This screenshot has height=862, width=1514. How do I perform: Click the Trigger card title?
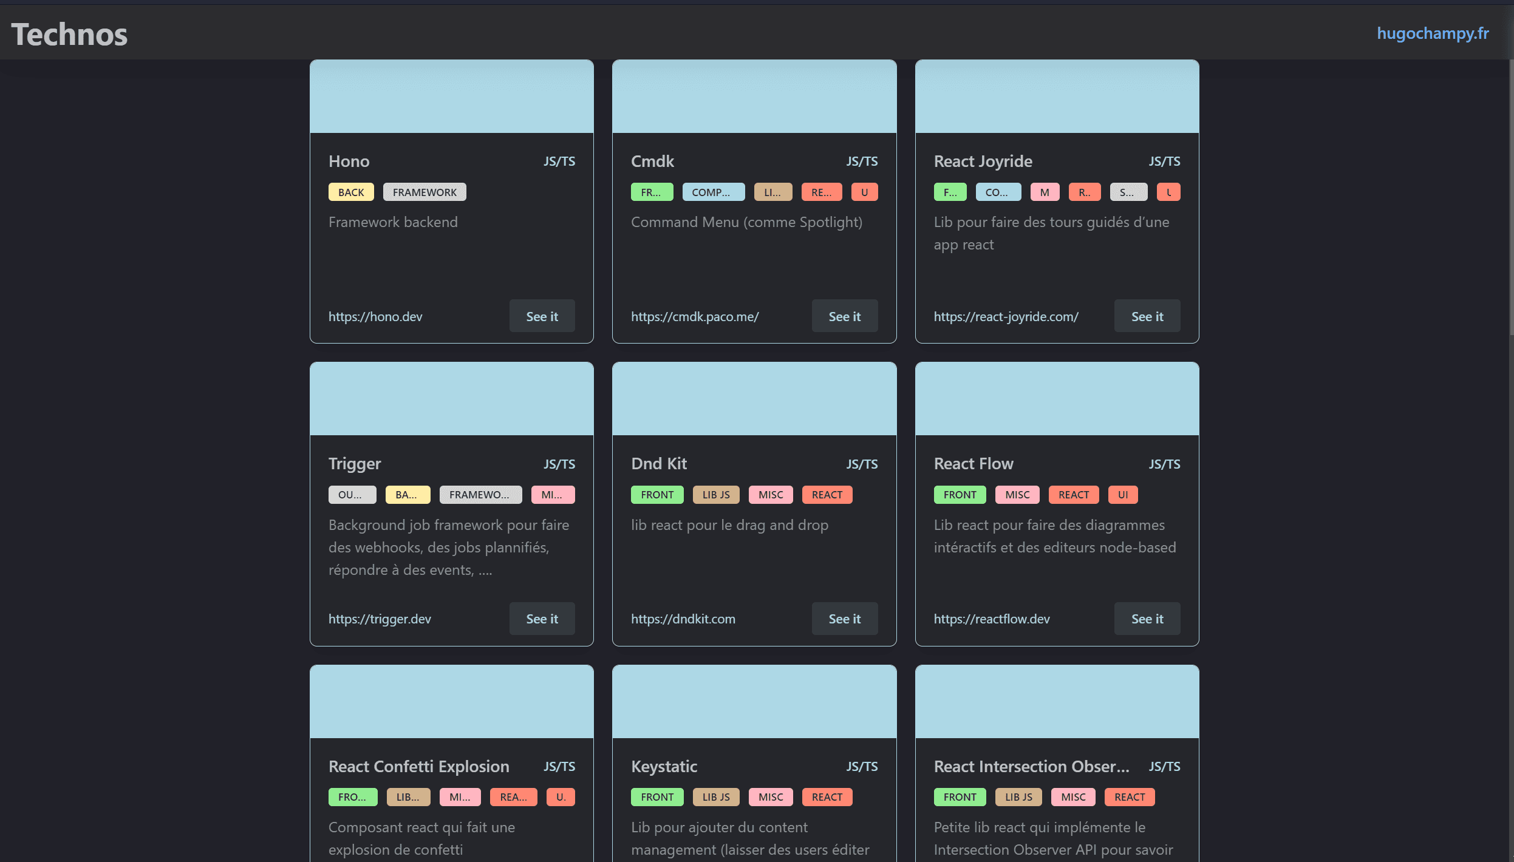[355, 463]
